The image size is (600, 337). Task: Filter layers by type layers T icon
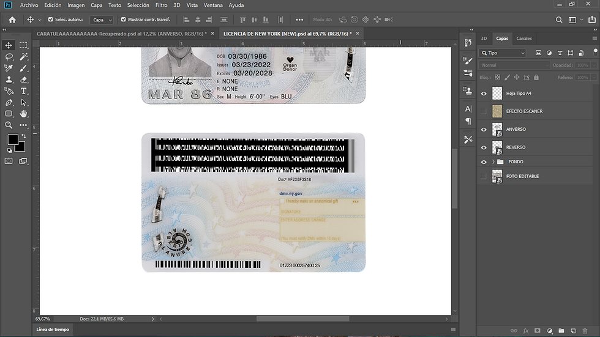click(560, 53)
